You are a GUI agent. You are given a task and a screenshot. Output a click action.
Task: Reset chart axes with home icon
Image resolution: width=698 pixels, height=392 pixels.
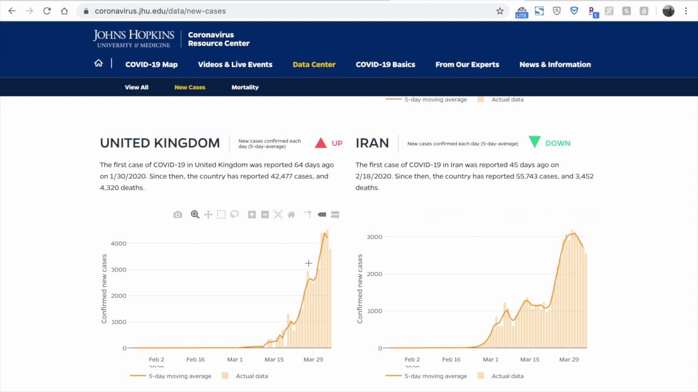[291, 215]
